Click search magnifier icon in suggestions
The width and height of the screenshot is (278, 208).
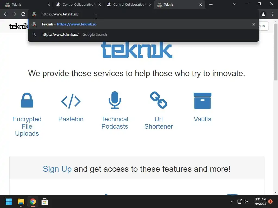point(34,34)
